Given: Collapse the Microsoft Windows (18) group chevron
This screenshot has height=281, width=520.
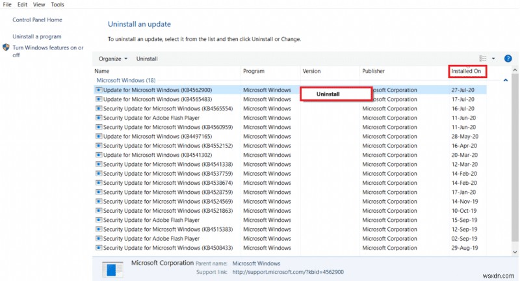Looking at the screenshot, I should click(x=506, y=80).
